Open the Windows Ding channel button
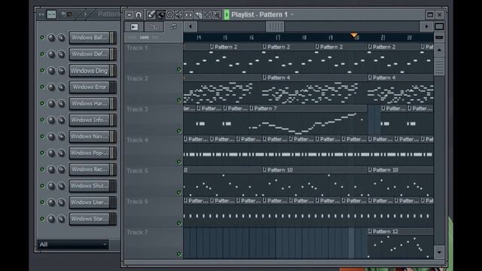The width and height of the screenshot is (482, 271). [90, 71]
